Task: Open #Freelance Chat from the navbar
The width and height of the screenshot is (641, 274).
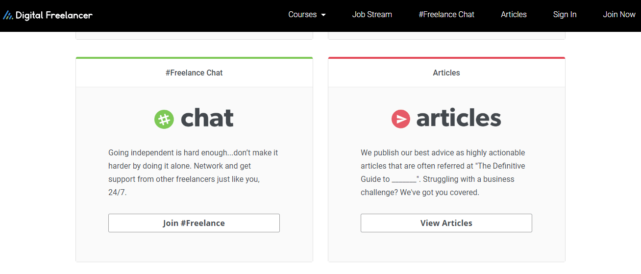Action: pos(446,15)
